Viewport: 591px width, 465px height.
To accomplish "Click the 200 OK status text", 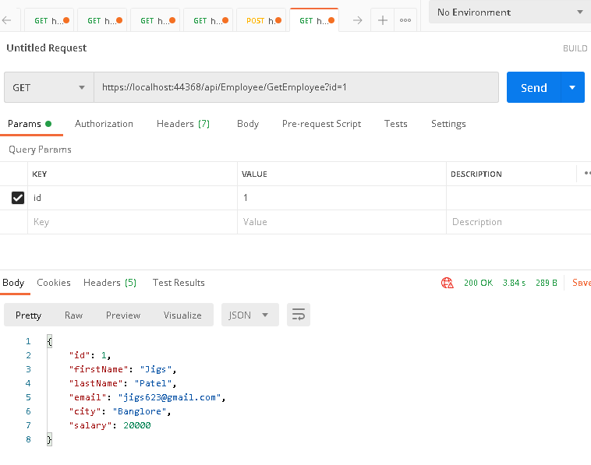I will pyautogui.click(x=478, y=283).
